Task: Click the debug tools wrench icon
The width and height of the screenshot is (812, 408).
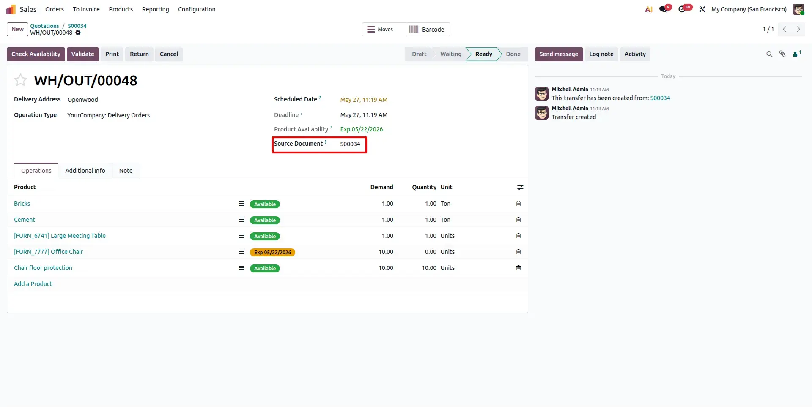Action: 702,9
